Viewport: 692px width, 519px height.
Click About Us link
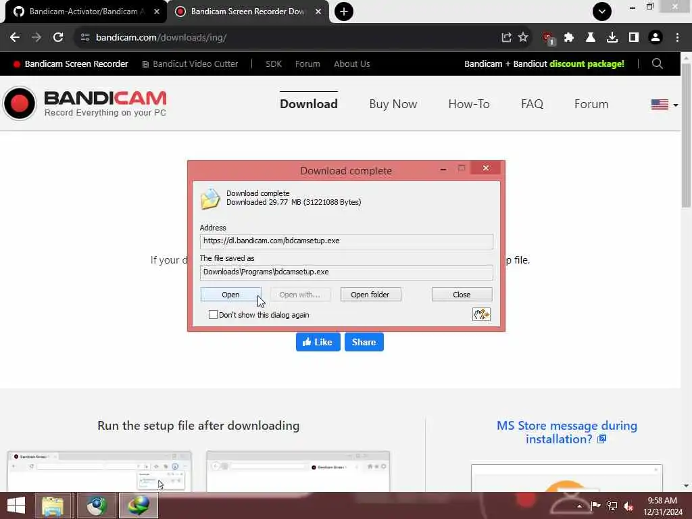[351, 64]
